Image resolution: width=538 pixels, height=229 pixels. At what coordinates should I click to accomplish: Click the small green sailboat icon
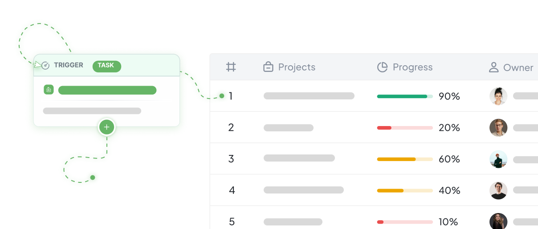click(49, 90)
